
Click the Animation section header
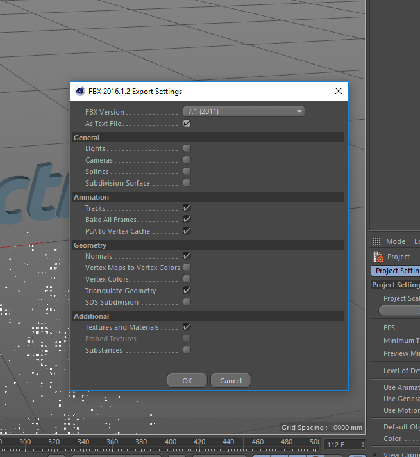[208, 197]
